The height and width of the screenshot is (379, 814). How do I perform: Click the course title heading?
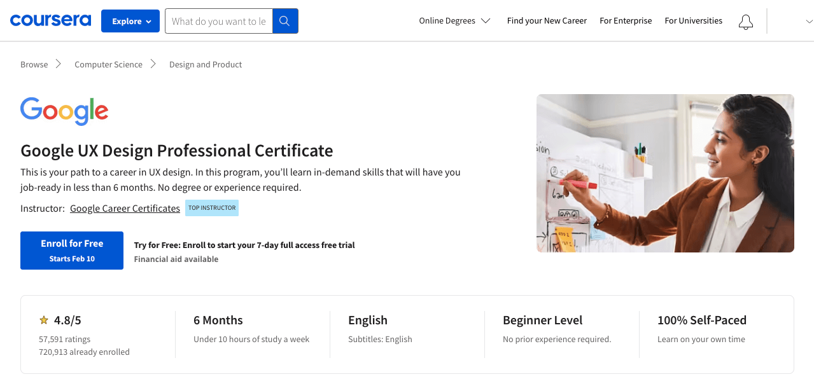[177, 151]
